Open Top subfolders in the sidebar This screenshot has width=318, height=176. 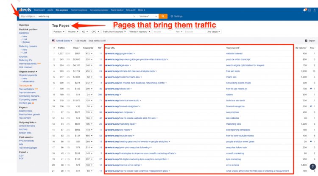pyautogui.click(x=26, y=89)
